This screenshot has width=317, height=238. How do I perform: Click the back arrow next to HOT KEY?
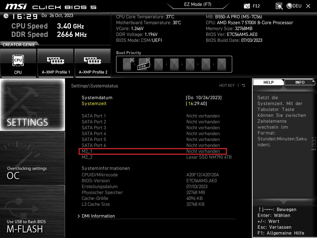244,86
